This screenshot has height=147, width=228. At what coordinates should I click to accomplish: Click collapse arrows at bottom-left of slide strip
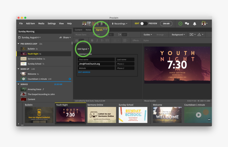[19, 124]
